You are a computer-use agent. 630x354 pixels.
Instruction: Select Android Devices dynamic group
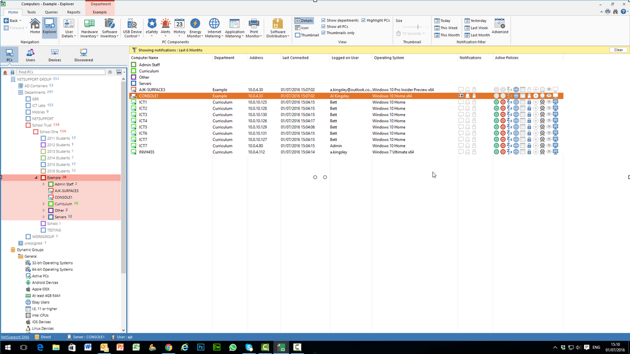[x=45, y=282]
